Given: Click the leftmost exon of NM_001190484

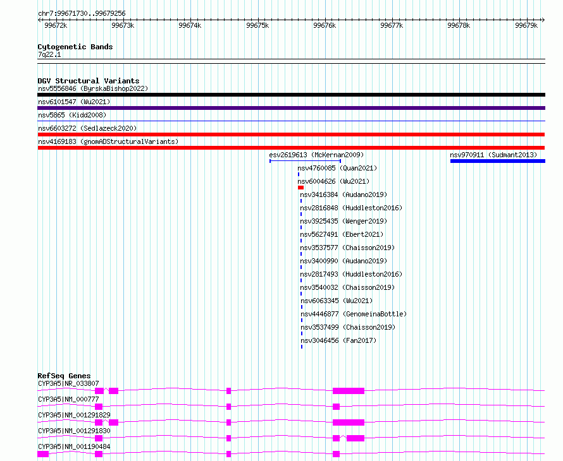Looking at the screenshot, I should coord(43,454).
